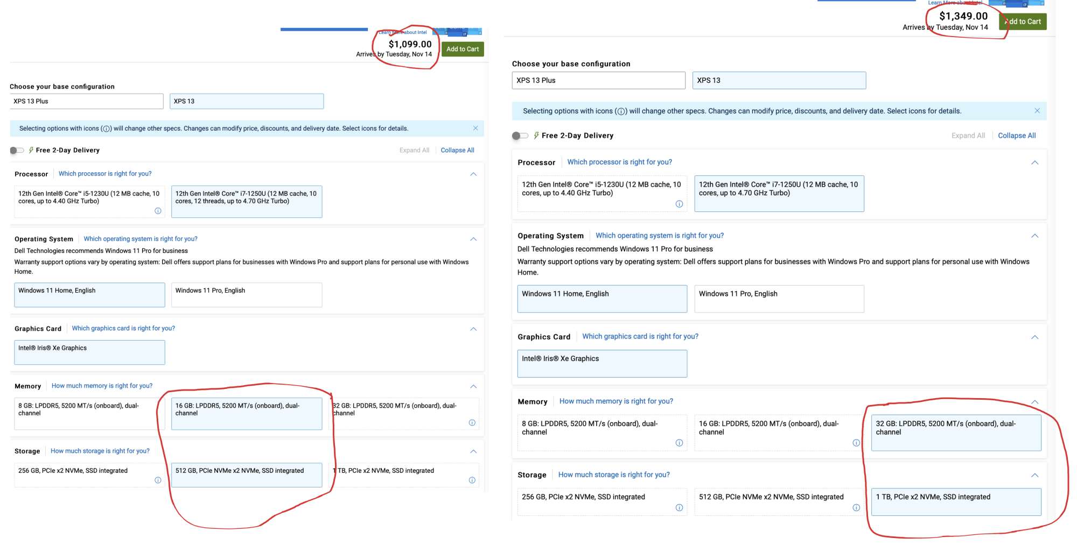Pick 16 GB memory in $1,099 configurator

247,414
